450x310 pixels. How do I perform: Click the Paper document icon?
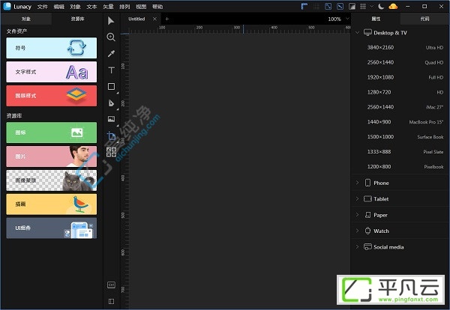point(367,215)
